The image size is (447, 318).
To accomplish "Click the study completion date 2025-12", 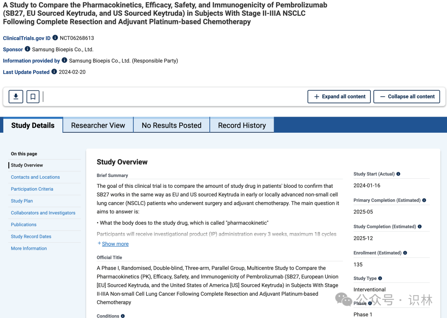I will [x=363, y=238].
